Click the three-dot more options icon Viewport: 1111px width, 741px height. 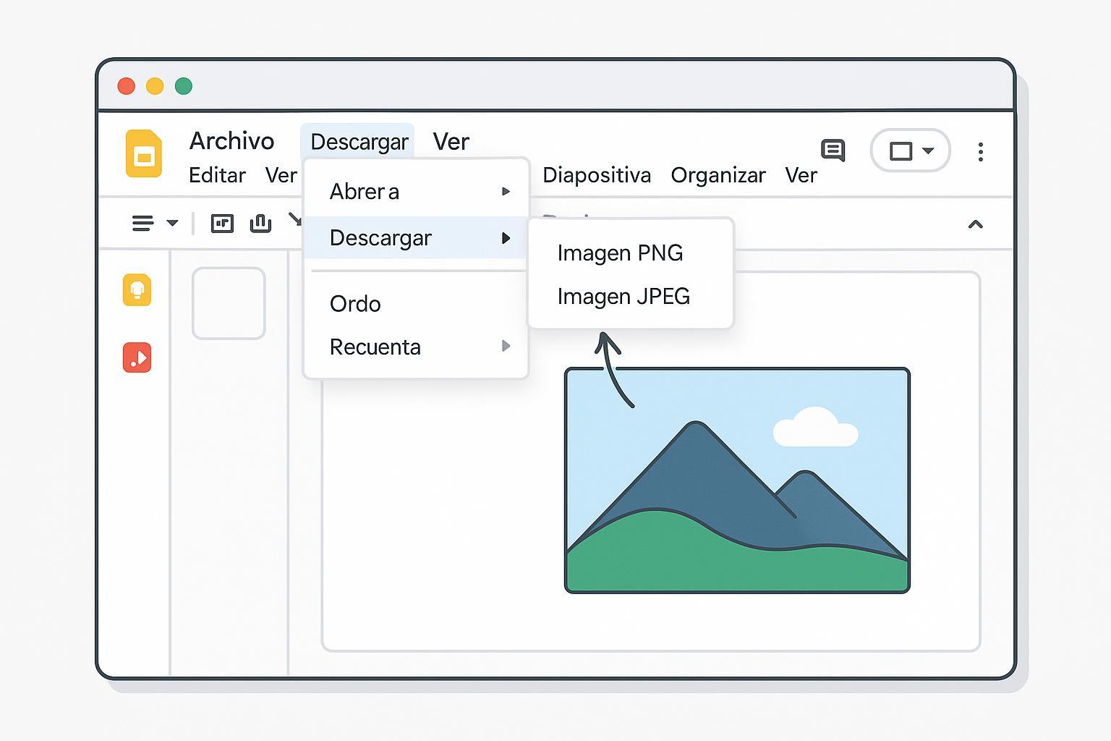coord(980,152)
